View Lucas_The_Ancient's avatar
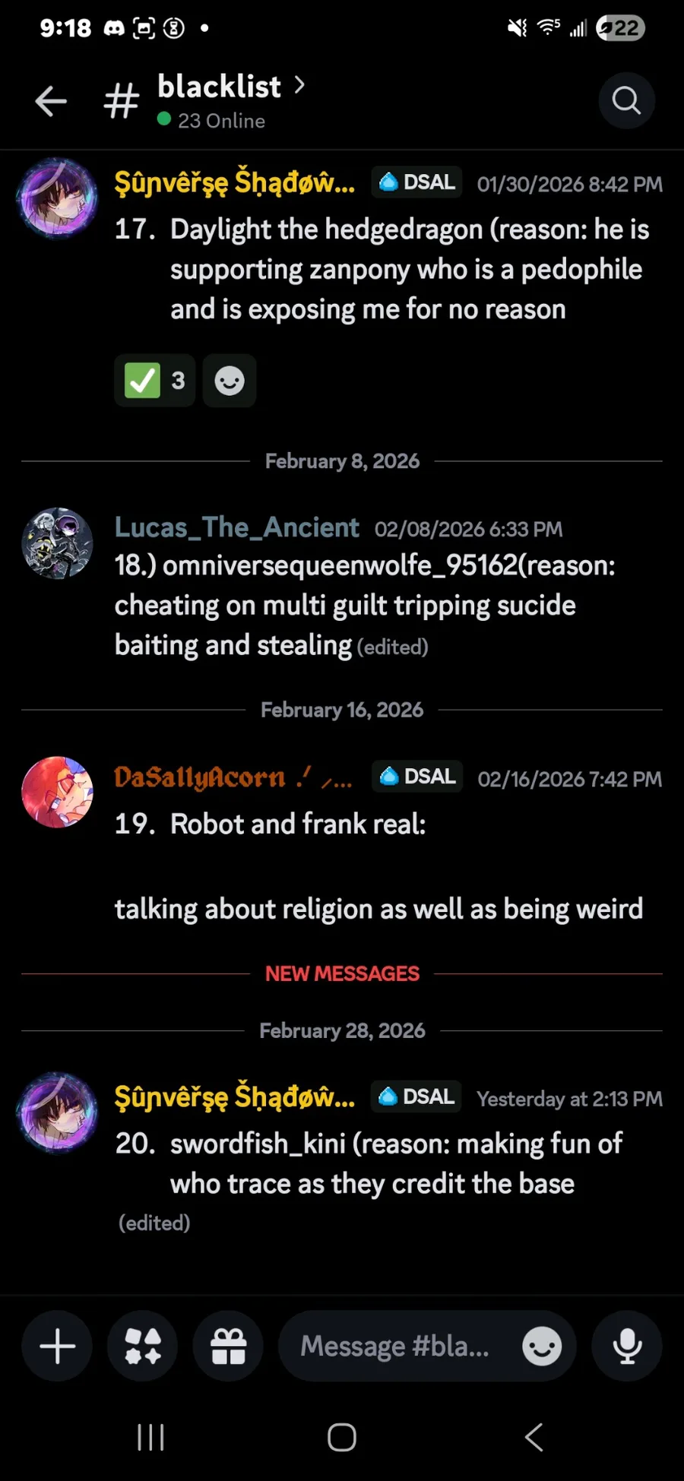 [57, 543]
